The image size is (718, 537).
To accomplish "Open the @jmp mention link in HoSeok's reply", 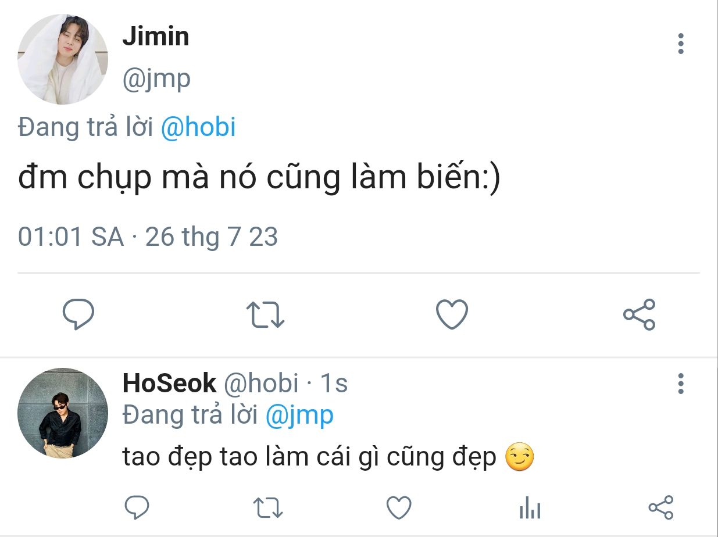I will (x=299, y=415).
